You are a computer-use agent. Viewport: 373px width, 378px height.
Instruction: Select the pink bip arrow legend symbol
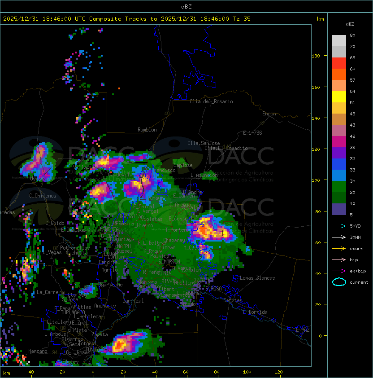(339, 260)
